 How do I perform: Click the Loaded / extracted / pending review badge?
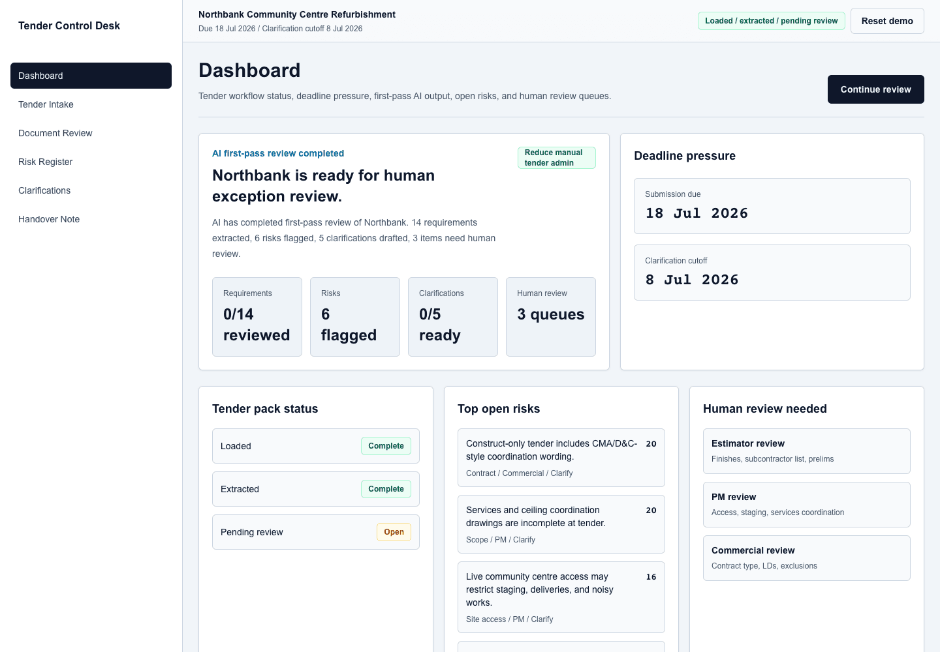coord(771,21)
